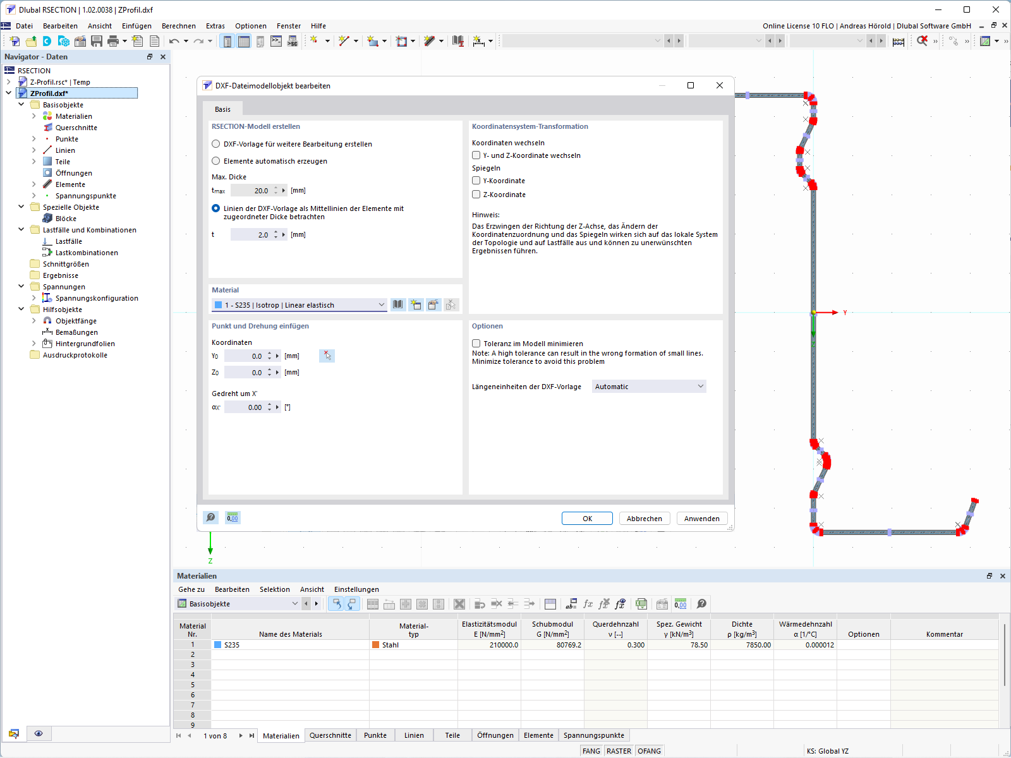
Task: Open Einstellungen in Materialien panel
Action: [356, 589]
